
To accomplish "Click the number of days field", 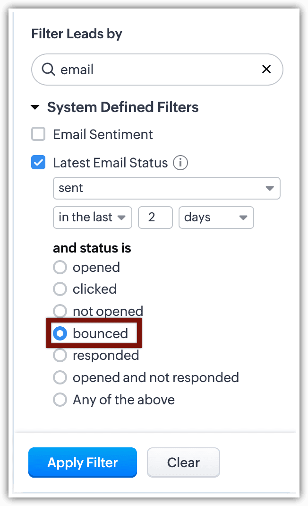I will tap(155, 218).
